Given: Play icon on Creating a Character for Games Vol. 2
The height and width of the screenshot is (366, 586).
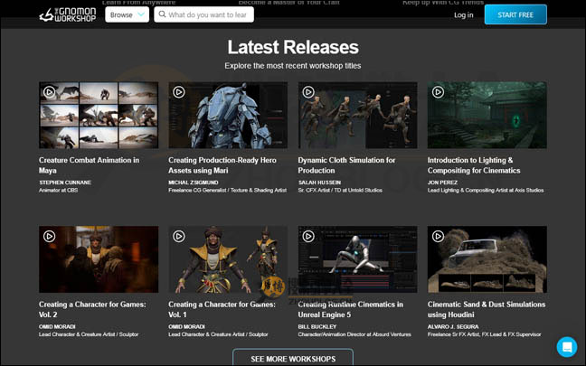Looking at the screenshot, I should (x=49, y=236).
